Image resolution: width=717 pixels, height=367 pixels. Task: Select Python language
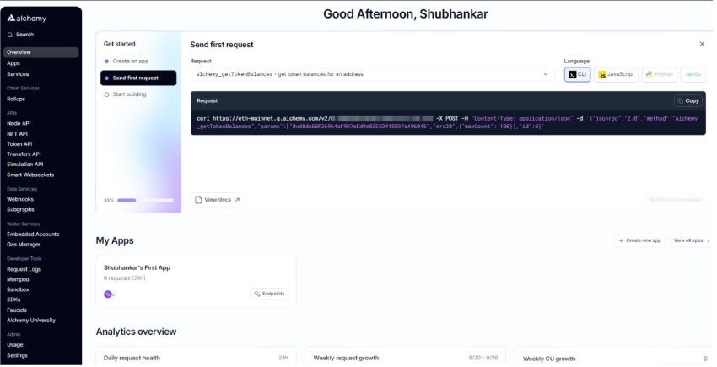[660, 74]
